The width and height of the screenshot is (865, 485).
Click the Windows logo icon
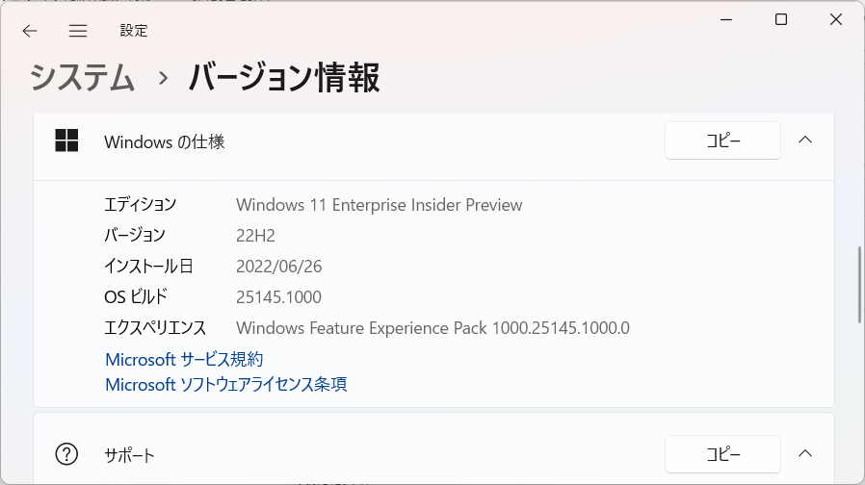pyautogui.click(x=66, y=141)
